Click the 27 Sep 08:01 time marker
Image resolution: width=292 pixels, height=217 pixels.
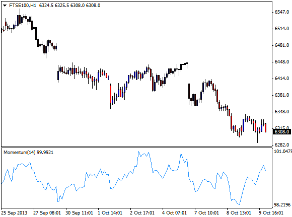click(47, 212)
